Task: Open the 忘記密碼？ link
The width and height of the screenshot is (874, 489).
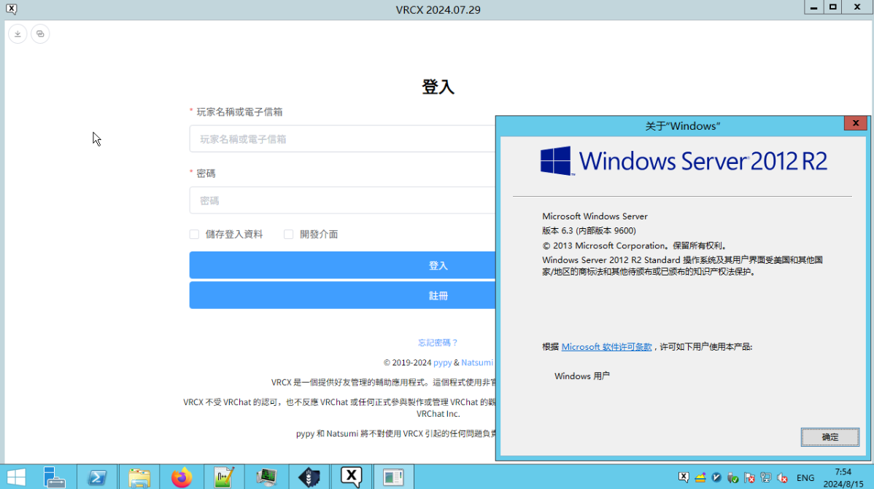Action: click(438, 343)
